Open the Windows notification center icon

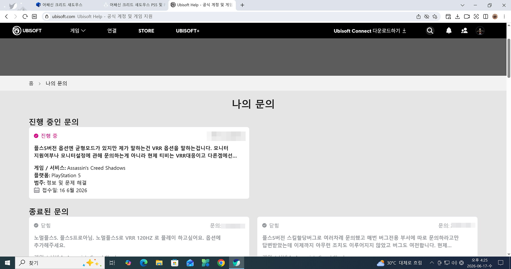(501, 263)
